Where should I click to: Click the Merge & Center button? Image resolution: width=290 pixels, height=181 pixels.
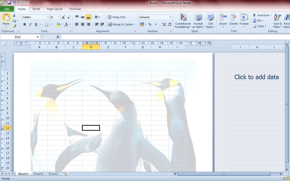(x=121, y=24)
